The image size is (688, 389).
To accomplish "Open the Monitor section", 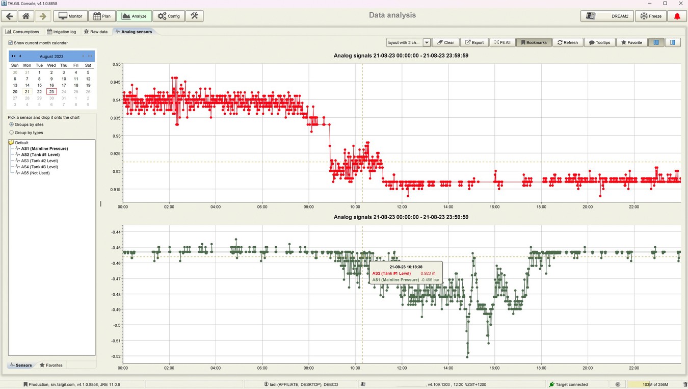I will click(70, 16).
